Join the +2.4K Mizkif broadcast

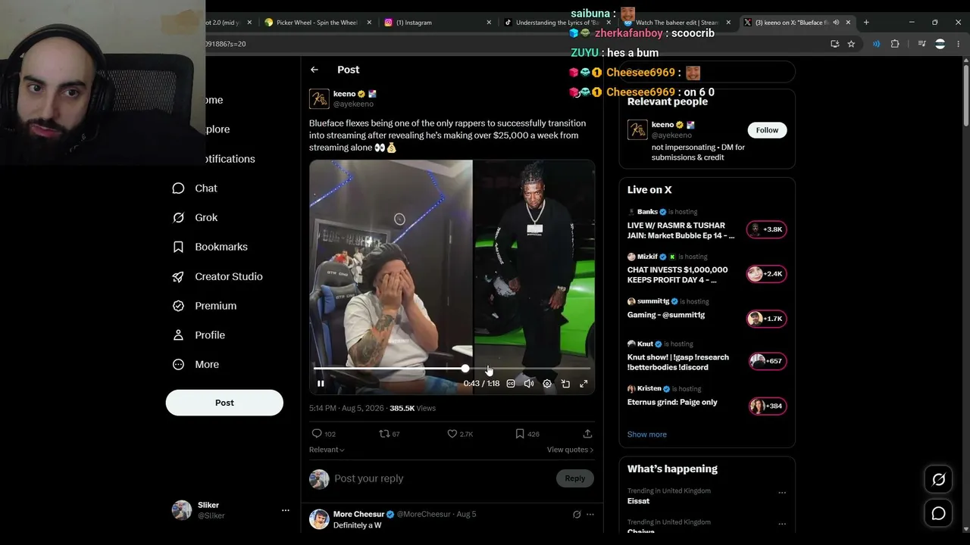[x=767, y=274]
